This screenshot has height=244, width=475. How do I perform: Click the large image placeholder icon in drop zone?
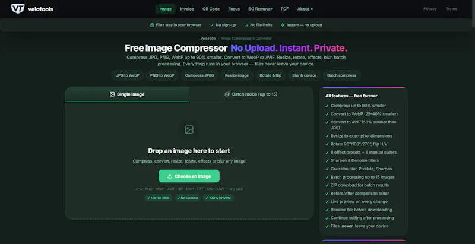[189, 130]
